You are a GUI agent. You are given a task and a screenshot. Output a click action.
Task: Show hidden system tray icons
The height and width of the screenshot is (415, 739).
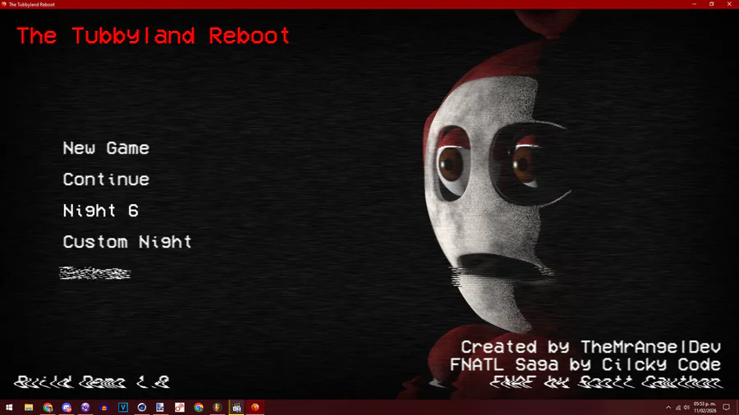coord(668,408)
